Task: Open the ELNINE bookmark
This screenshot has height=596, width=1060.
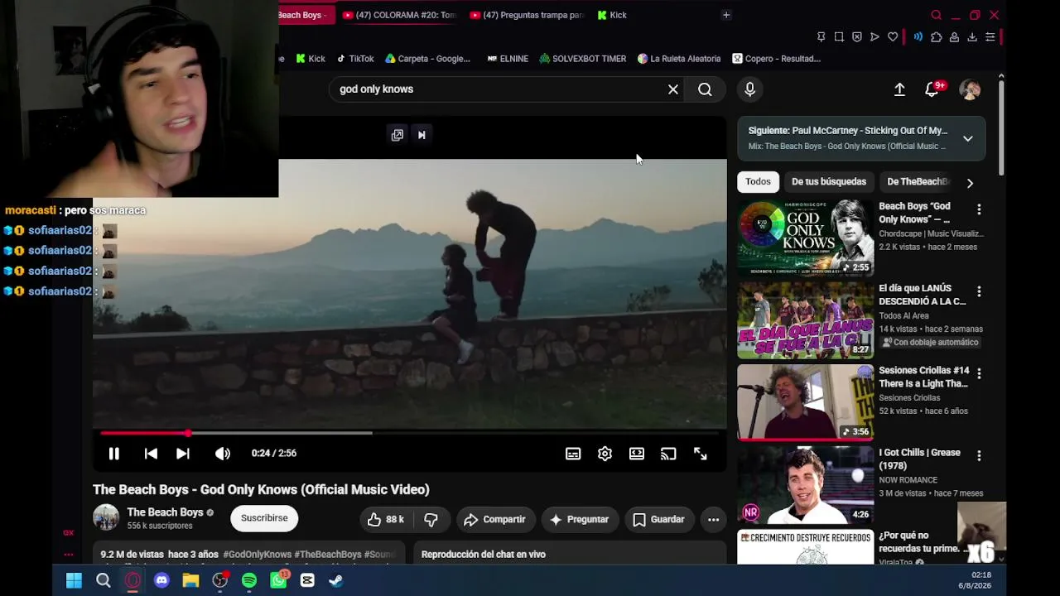Action: pos(508,59)
